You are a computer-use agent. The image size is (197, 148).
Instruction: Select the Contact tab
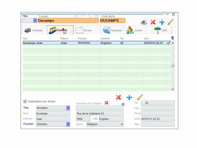click(60, 30)
